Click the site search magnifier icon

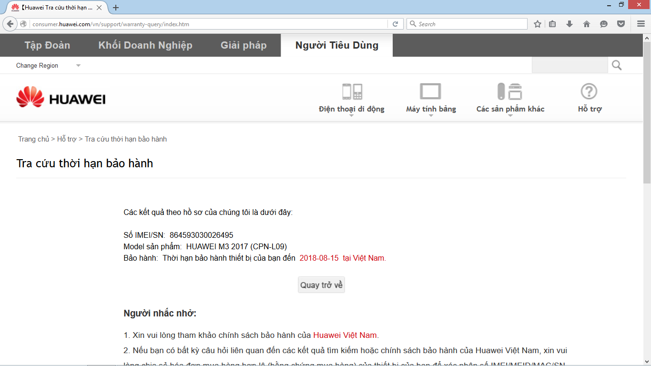coord(617,65)
